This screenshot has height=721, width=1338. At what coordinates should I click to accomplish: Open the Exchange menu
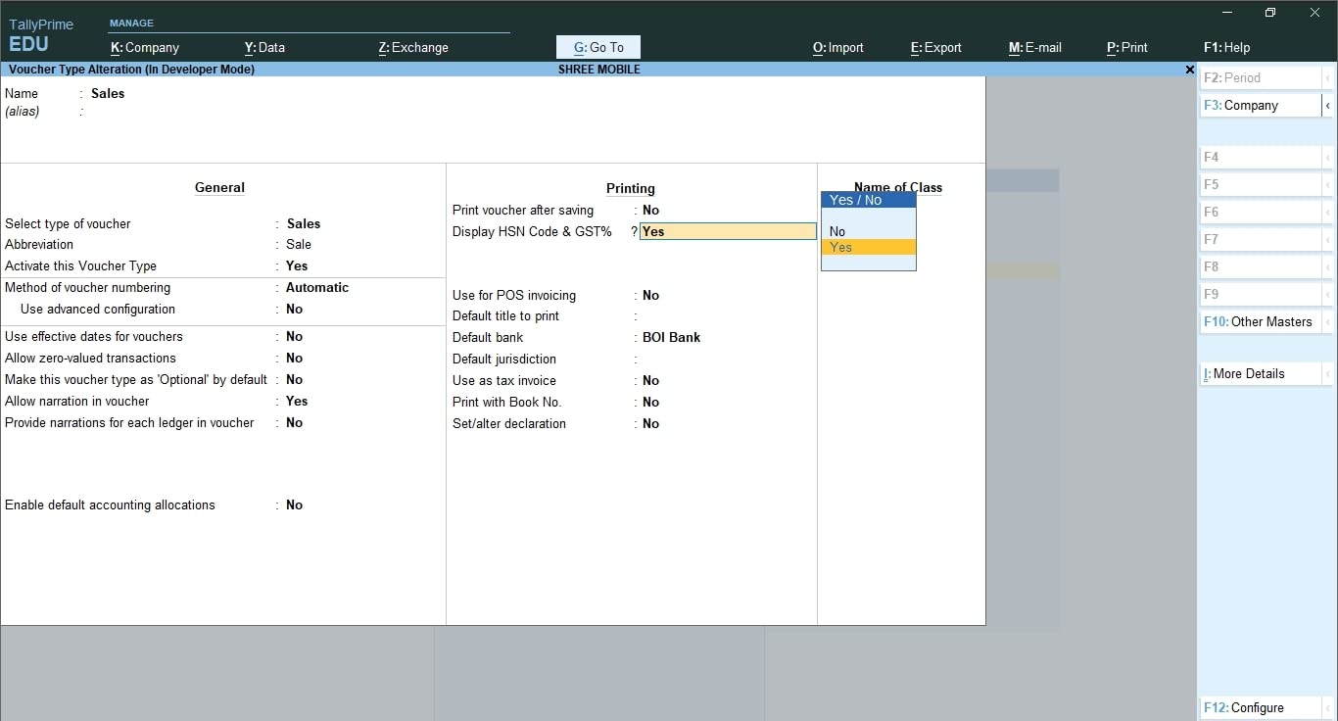click(x=413, y=47)
